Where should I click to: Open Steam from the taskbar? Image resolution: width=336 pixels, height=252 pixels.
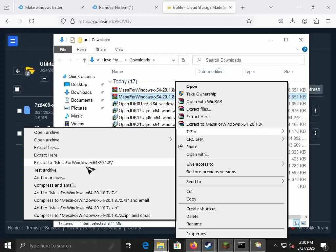(208, 245)
